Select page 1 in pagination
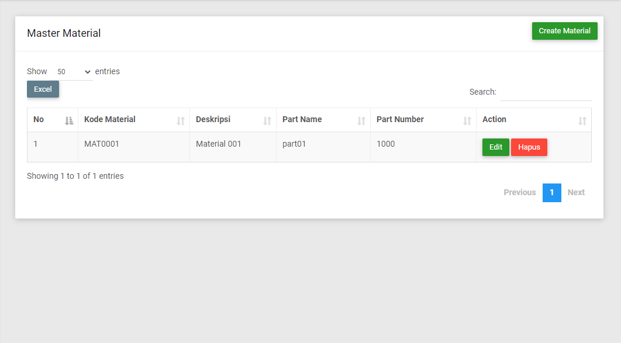This screenshot has height=343, width=621. pos(551,193)
